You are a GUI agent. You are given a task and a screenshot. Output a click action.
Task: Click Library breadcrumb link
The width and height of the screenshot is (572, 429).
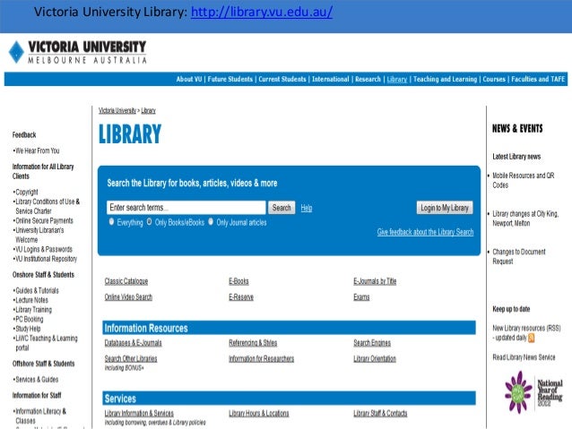point(149,110)
